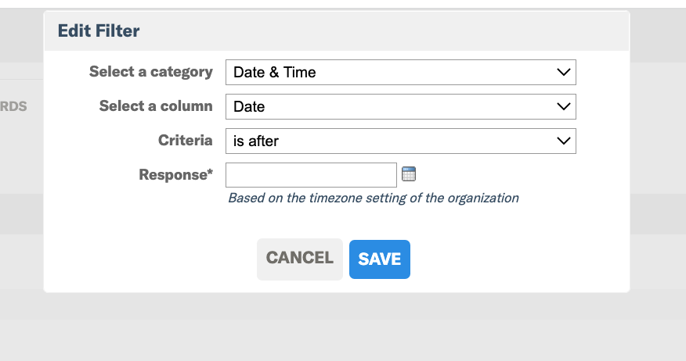Click the 'Select a category' label
This screenshot has width=686, height=361.
coord(151,72)
